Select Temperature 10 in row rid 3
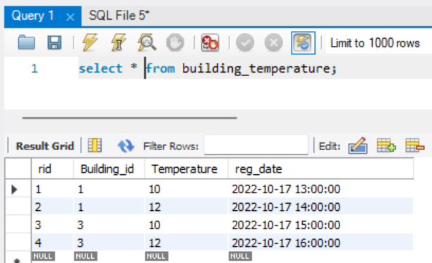This screenshot has width=432, height=263. click(x=186, y=225)
